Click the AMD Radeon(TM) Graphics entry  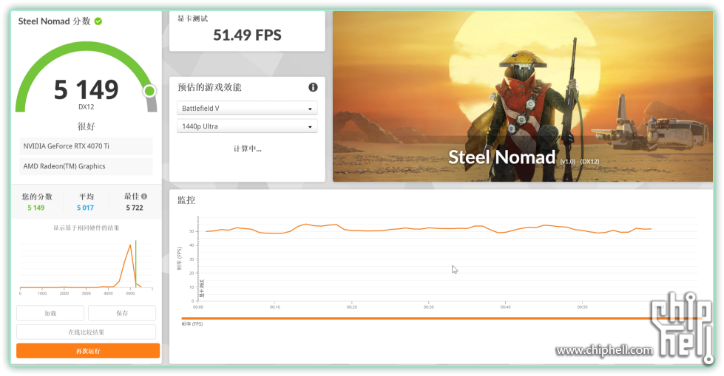click(x=86, y=166)
